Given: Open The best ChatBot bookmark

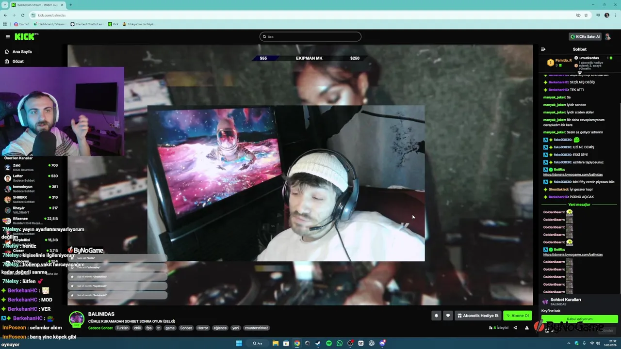Looking at the screenshot, I should [87, 24].
